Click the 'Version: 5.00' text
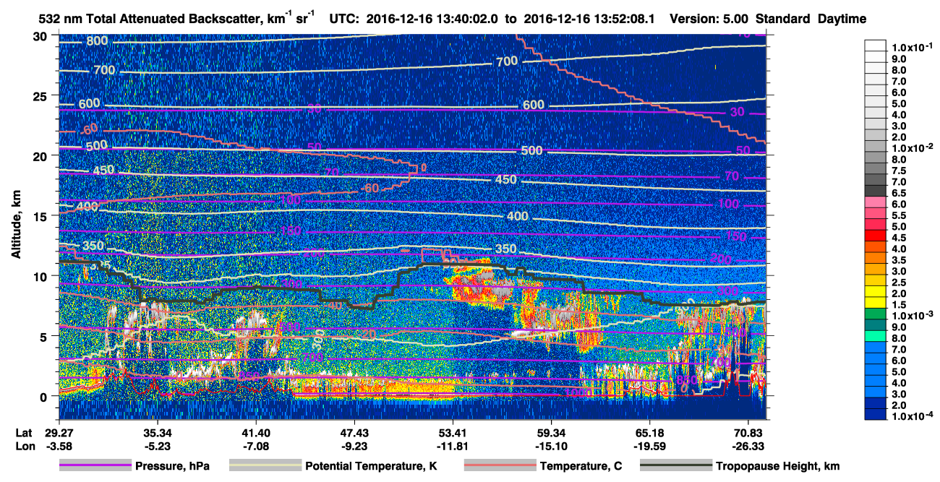This screenshot has height=482, width=940. [x=709, y=20]
